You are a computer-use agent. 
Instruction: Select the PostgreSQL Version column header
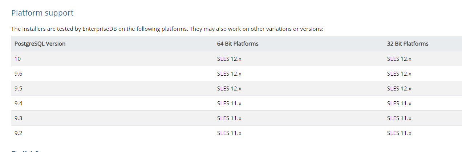40,44
